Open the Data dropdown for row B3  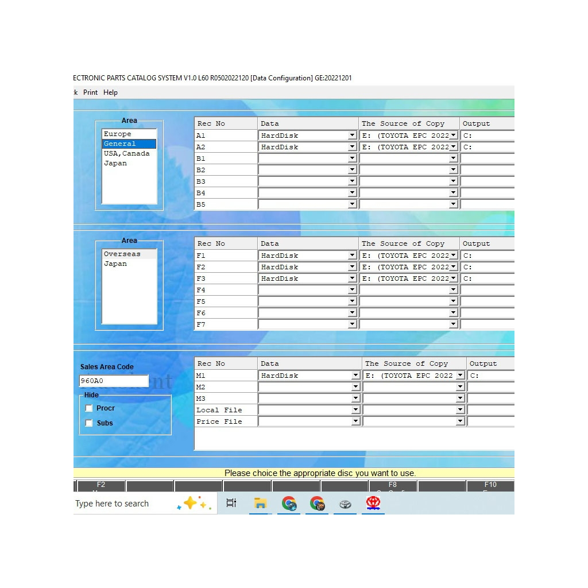click(352, 181)
